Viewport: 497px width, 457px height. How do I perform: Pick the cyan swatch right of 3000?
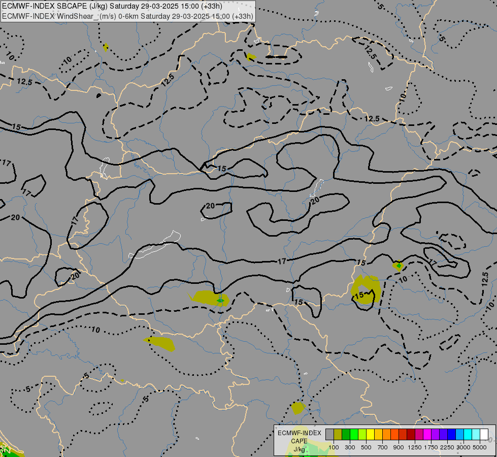tap(468, 435)
